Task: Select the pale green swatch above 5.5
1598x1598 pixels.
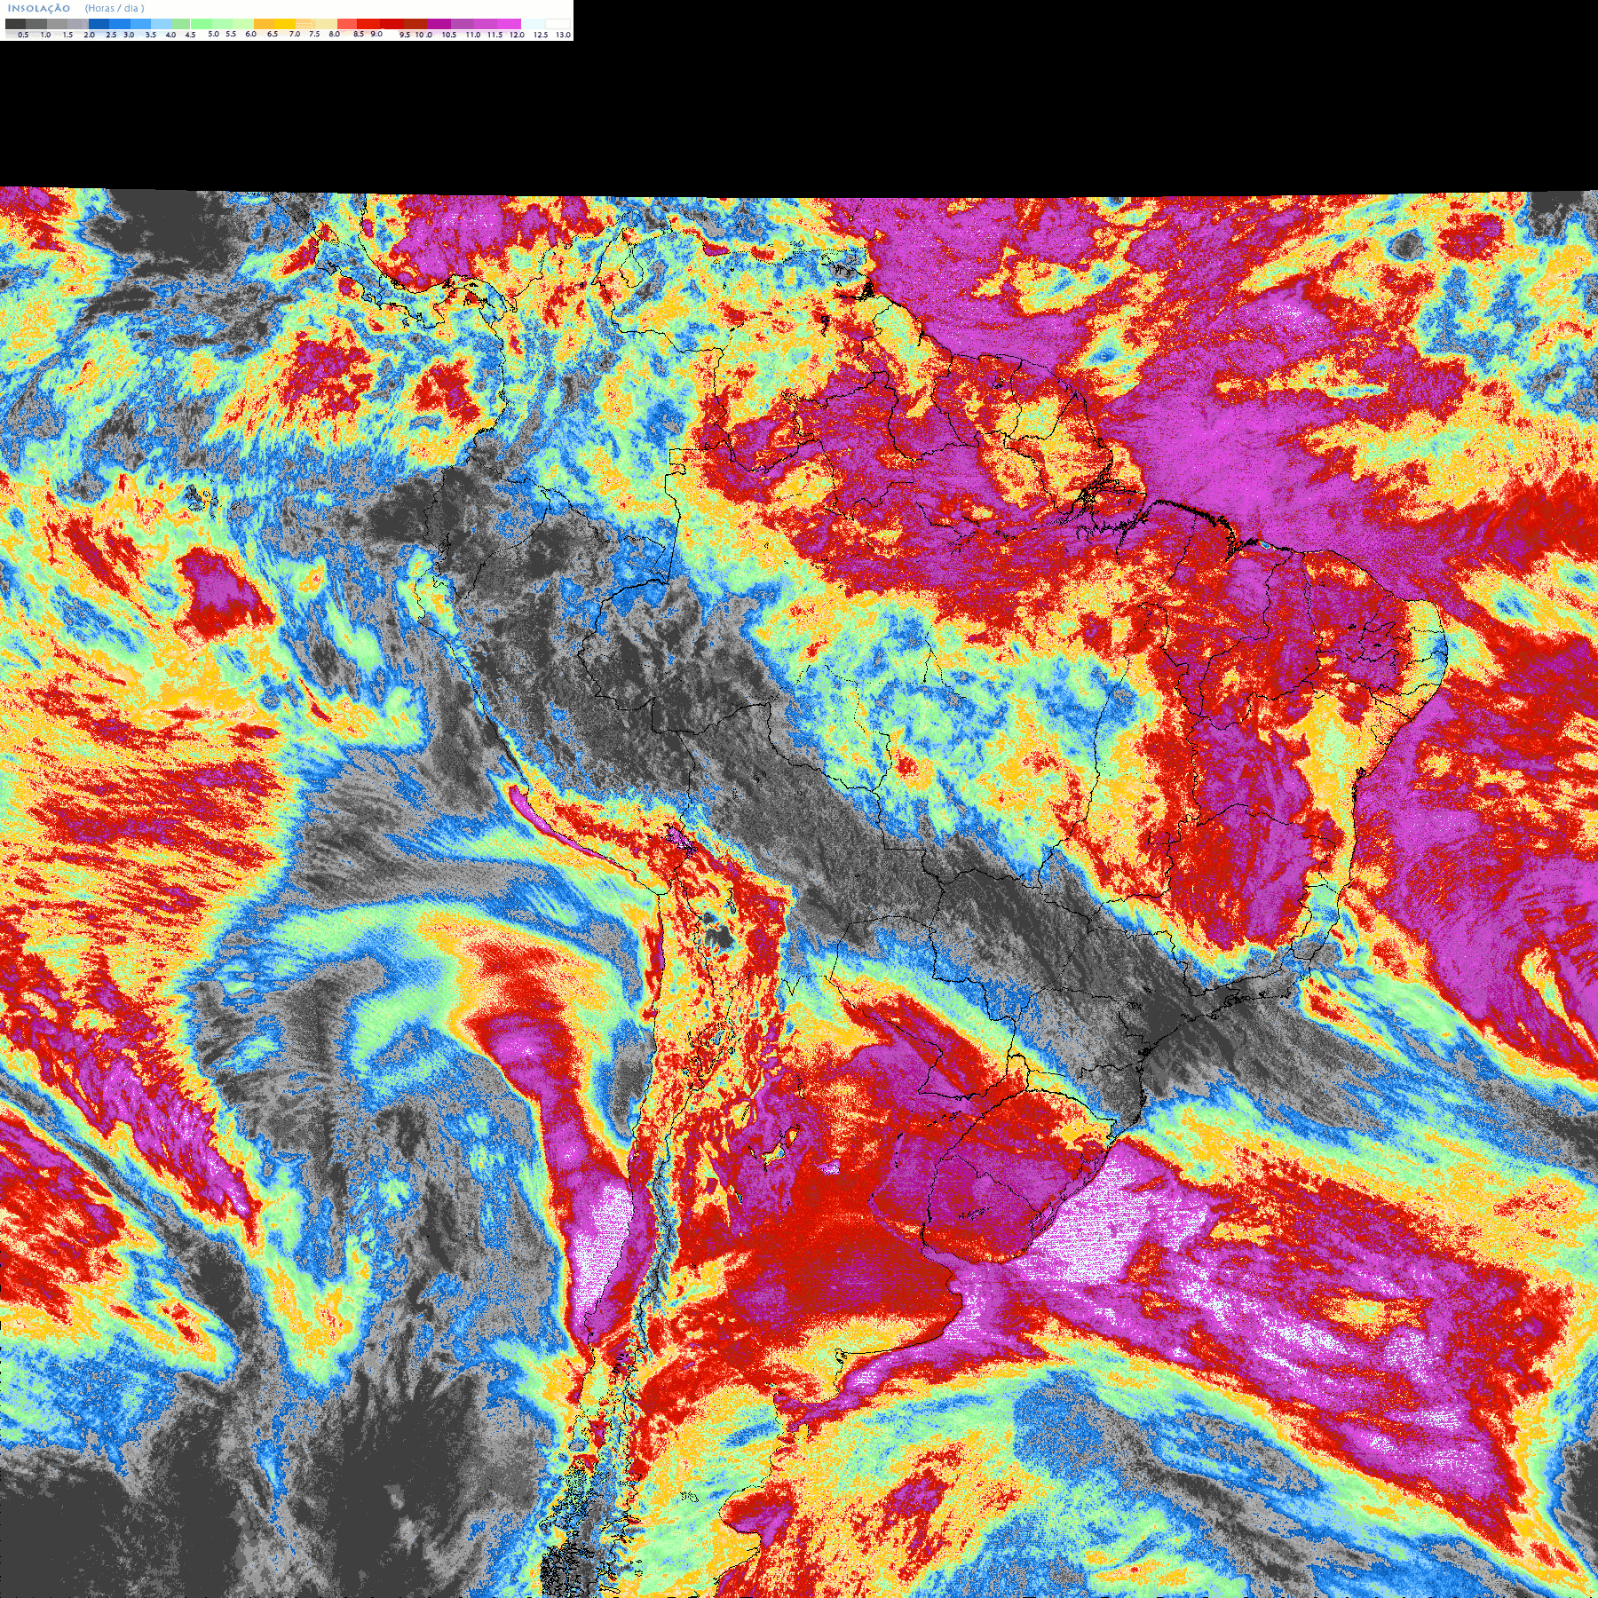Action: point(222,24)
